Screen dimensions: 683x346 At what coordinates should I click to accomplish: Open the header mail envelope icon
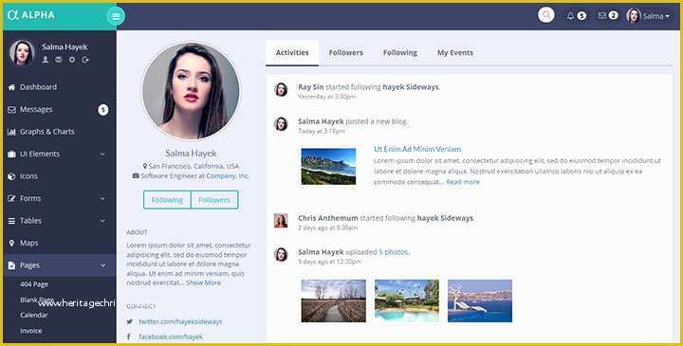pos(602,16)
